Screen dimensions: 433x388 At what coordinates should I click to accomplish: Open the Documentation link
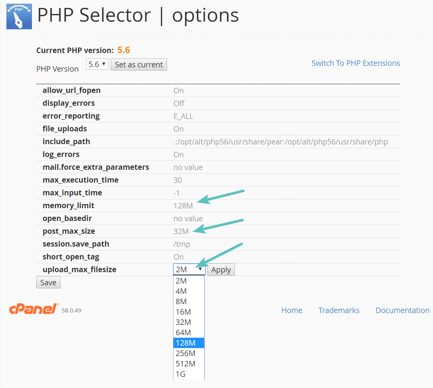(x=402, y=310)
